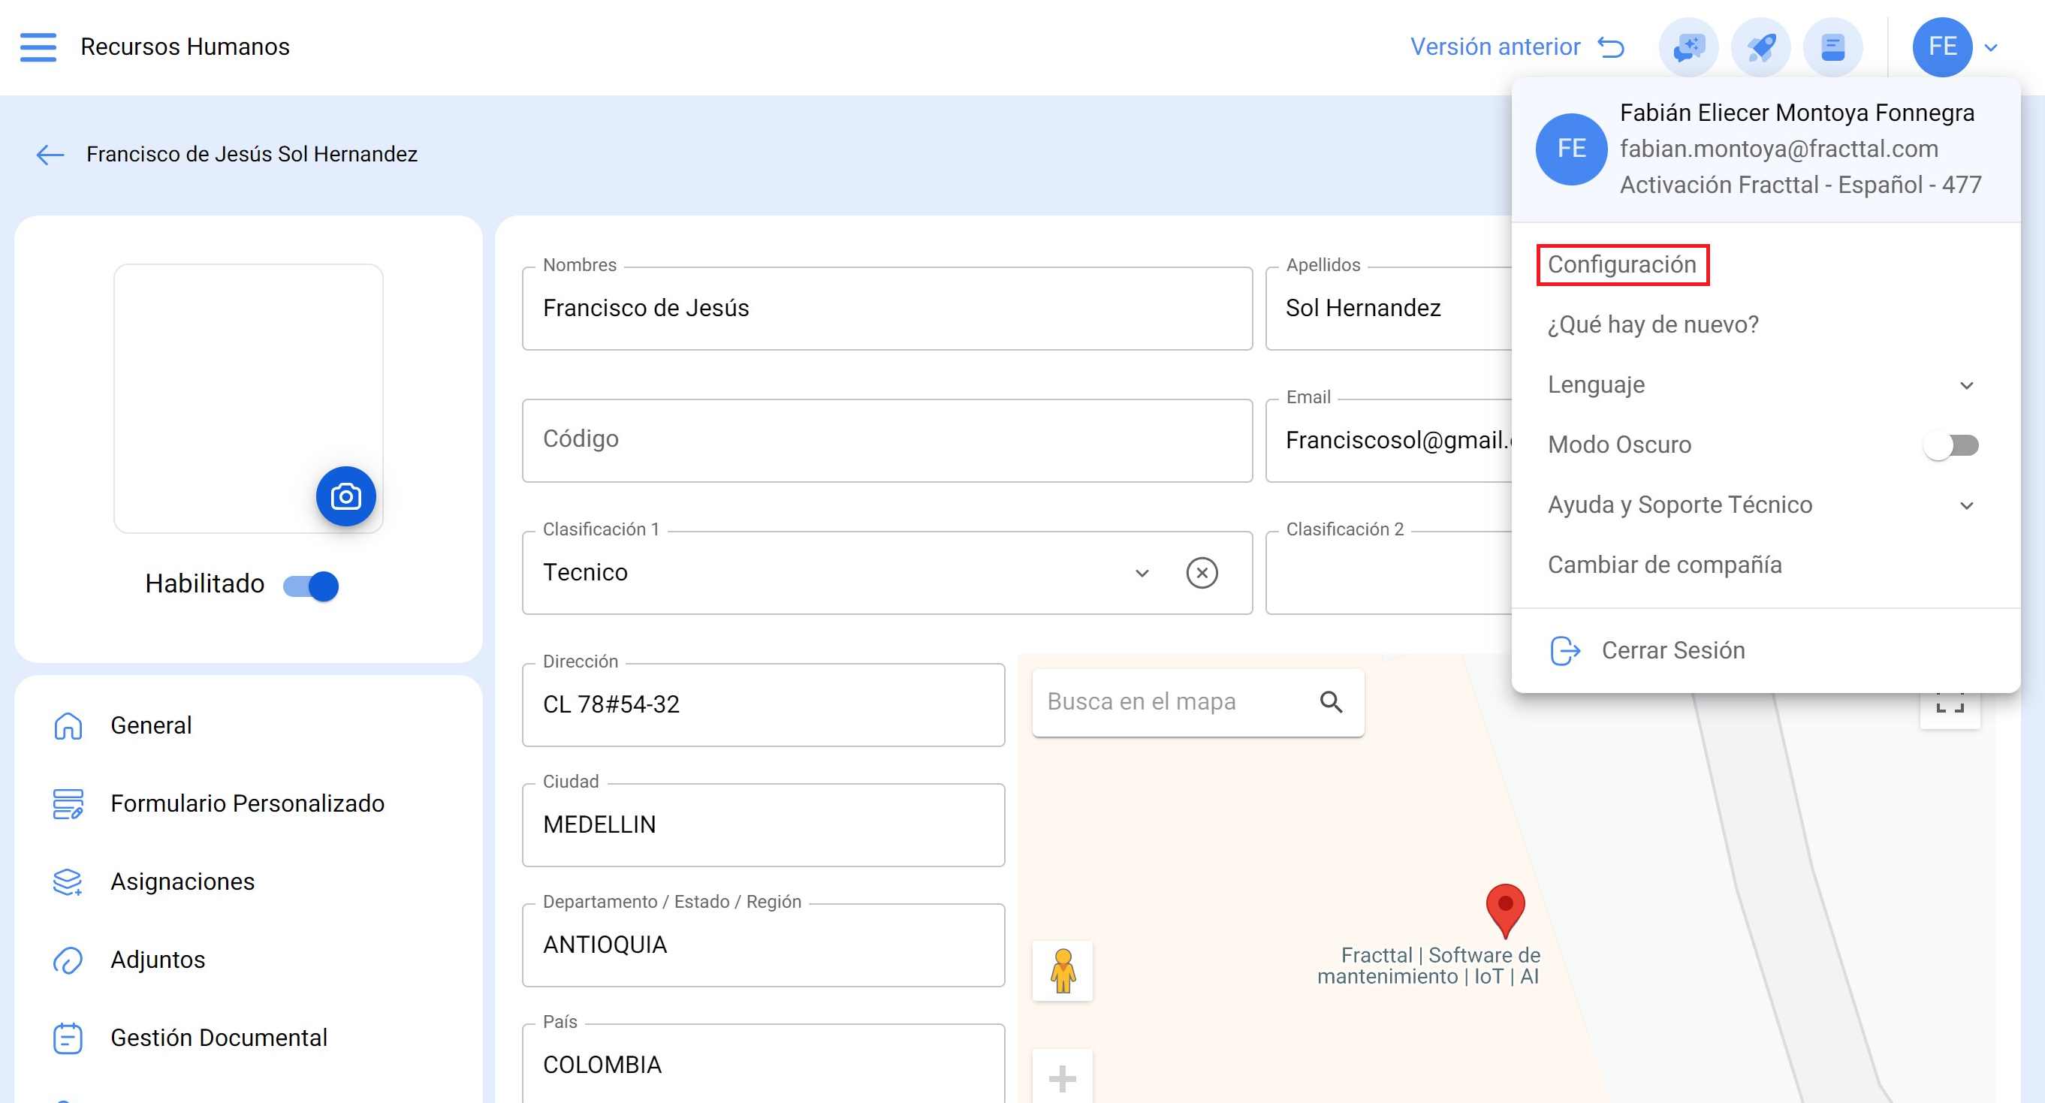Open the Asignaciones section

[182, 881]
